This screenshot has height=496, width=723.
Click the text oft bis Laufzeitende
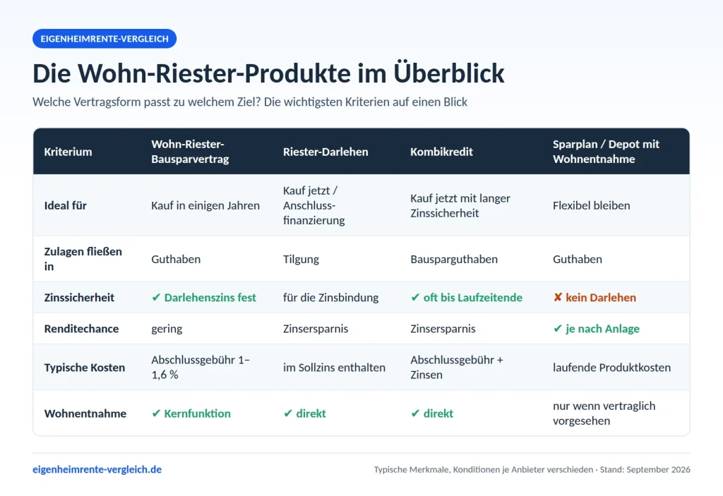[472, 297]
